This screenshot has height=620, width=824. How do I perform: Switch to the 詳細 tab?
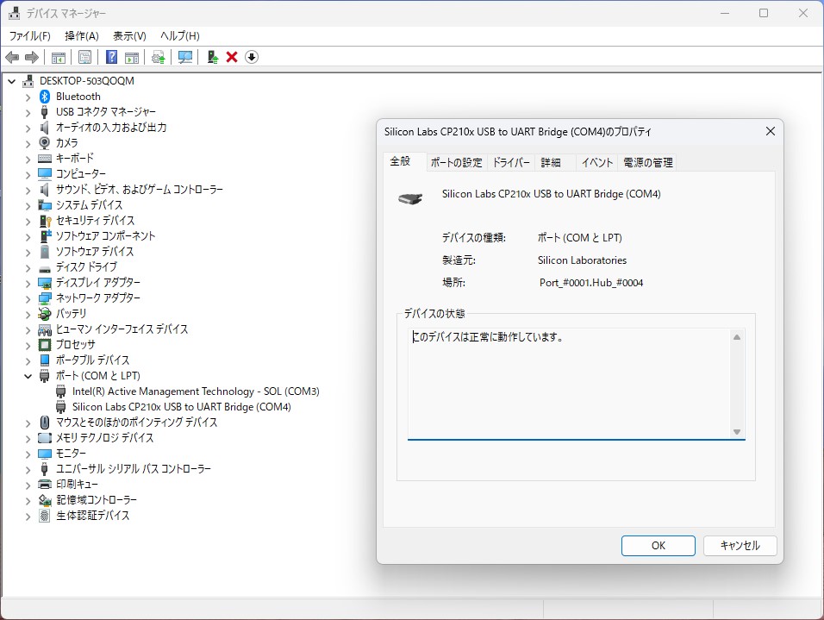[551, 162]
